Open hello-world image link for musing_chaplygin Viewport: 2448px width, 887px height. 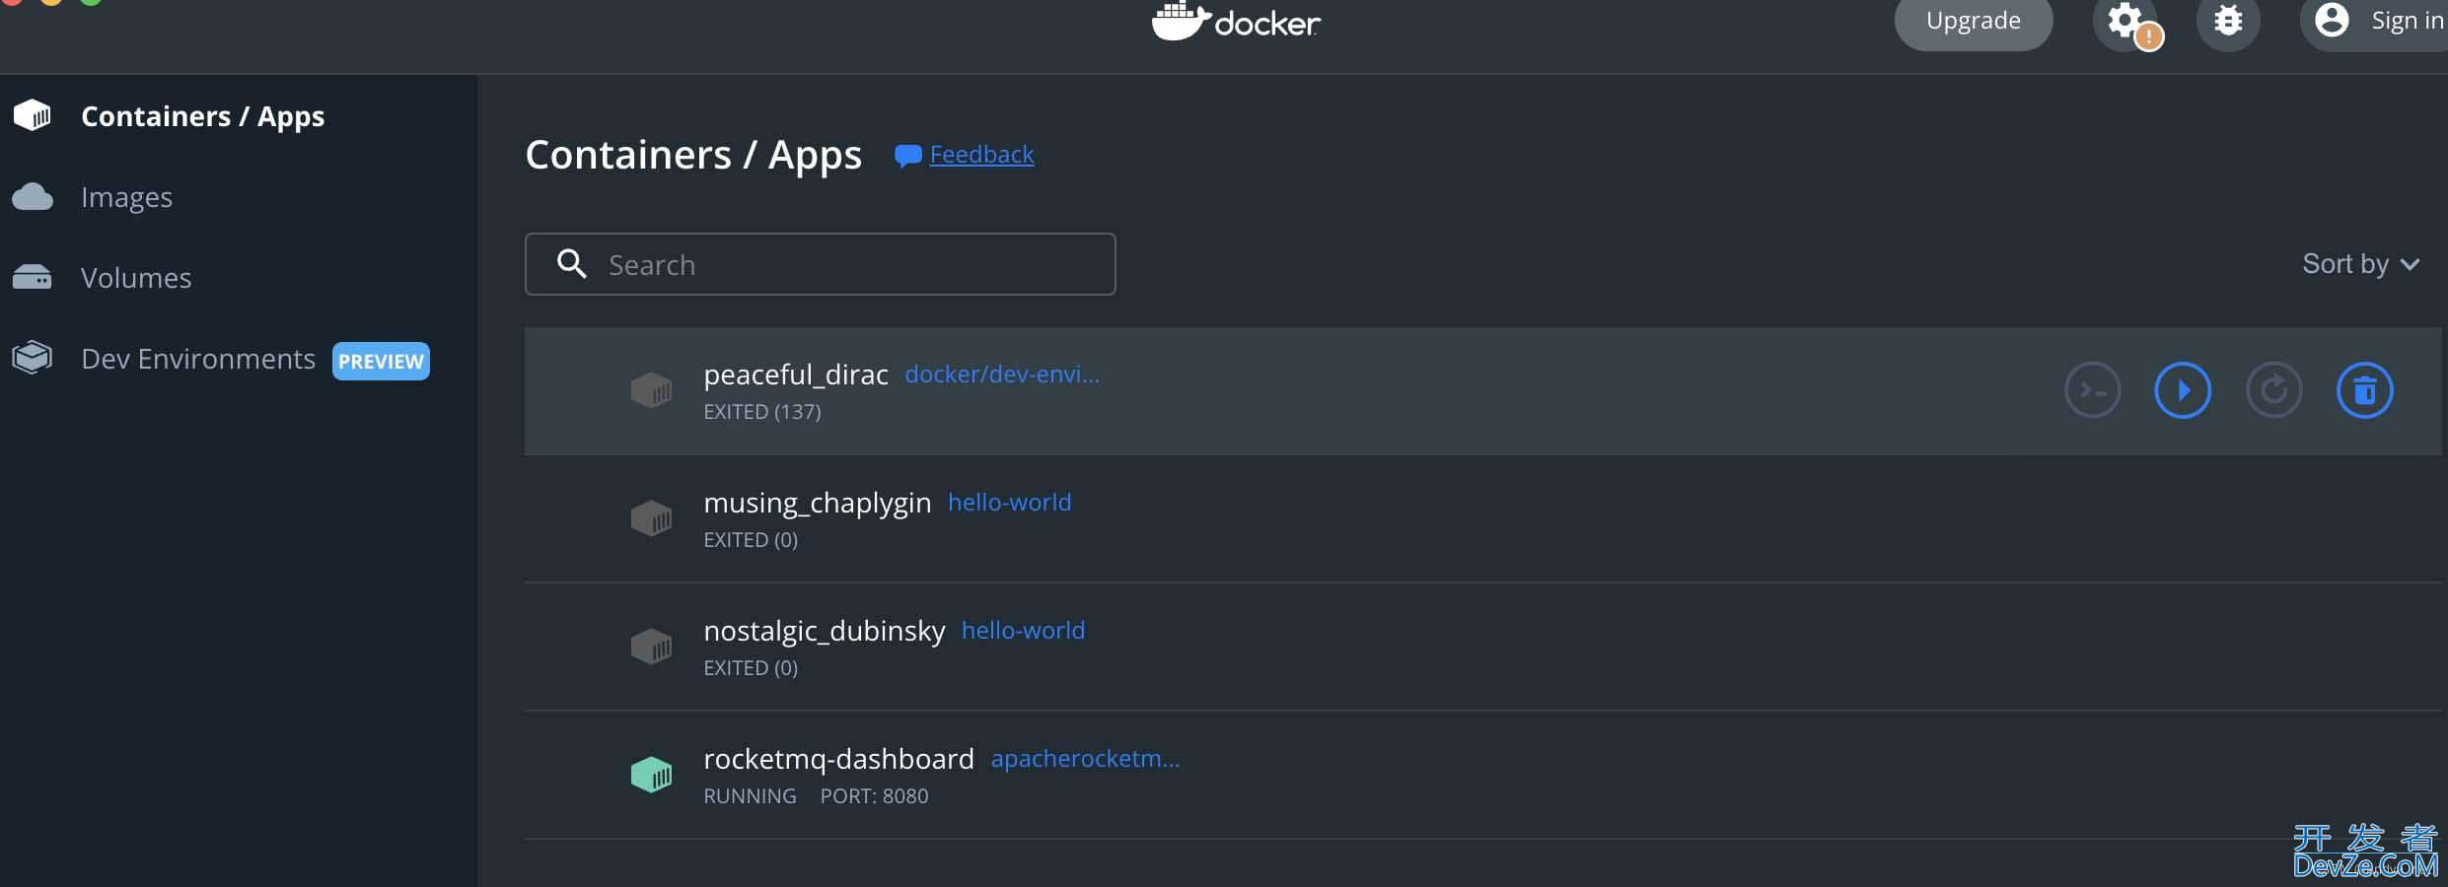click(1010, 503)
